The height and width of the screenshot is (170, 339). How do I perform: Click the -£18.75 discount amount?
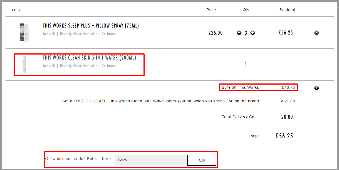pos(288,87)
